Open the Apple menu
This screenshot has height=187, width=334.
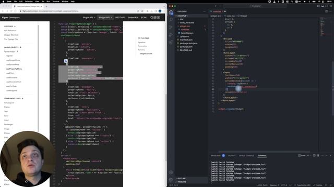point(3,2)
